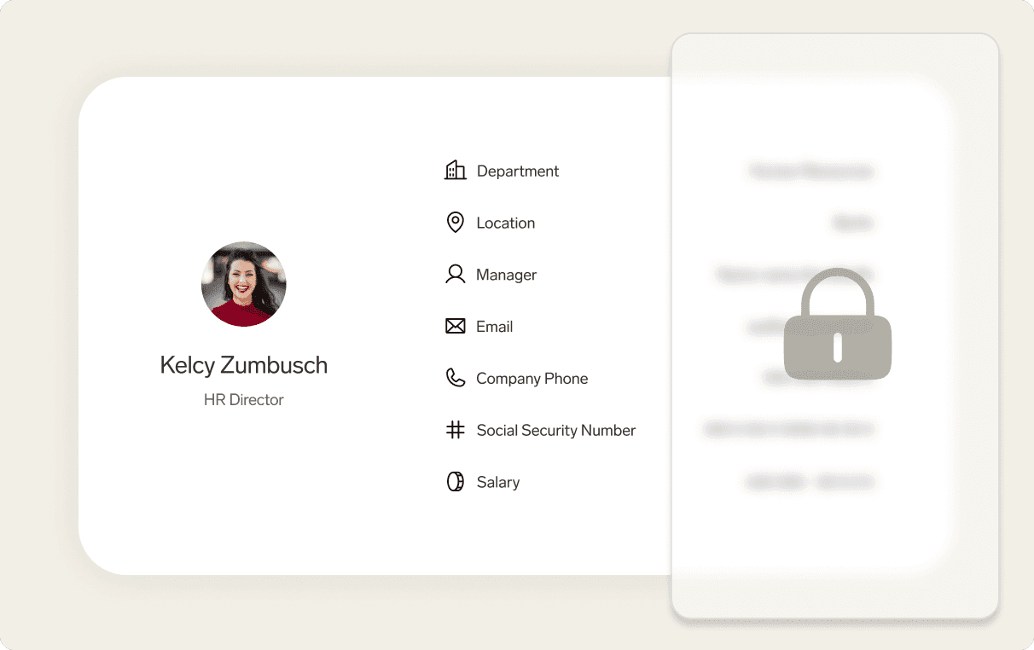This screenshot has width=1034, height=650.
Task: Click the large padlock icon
Action: pos(838,324)
